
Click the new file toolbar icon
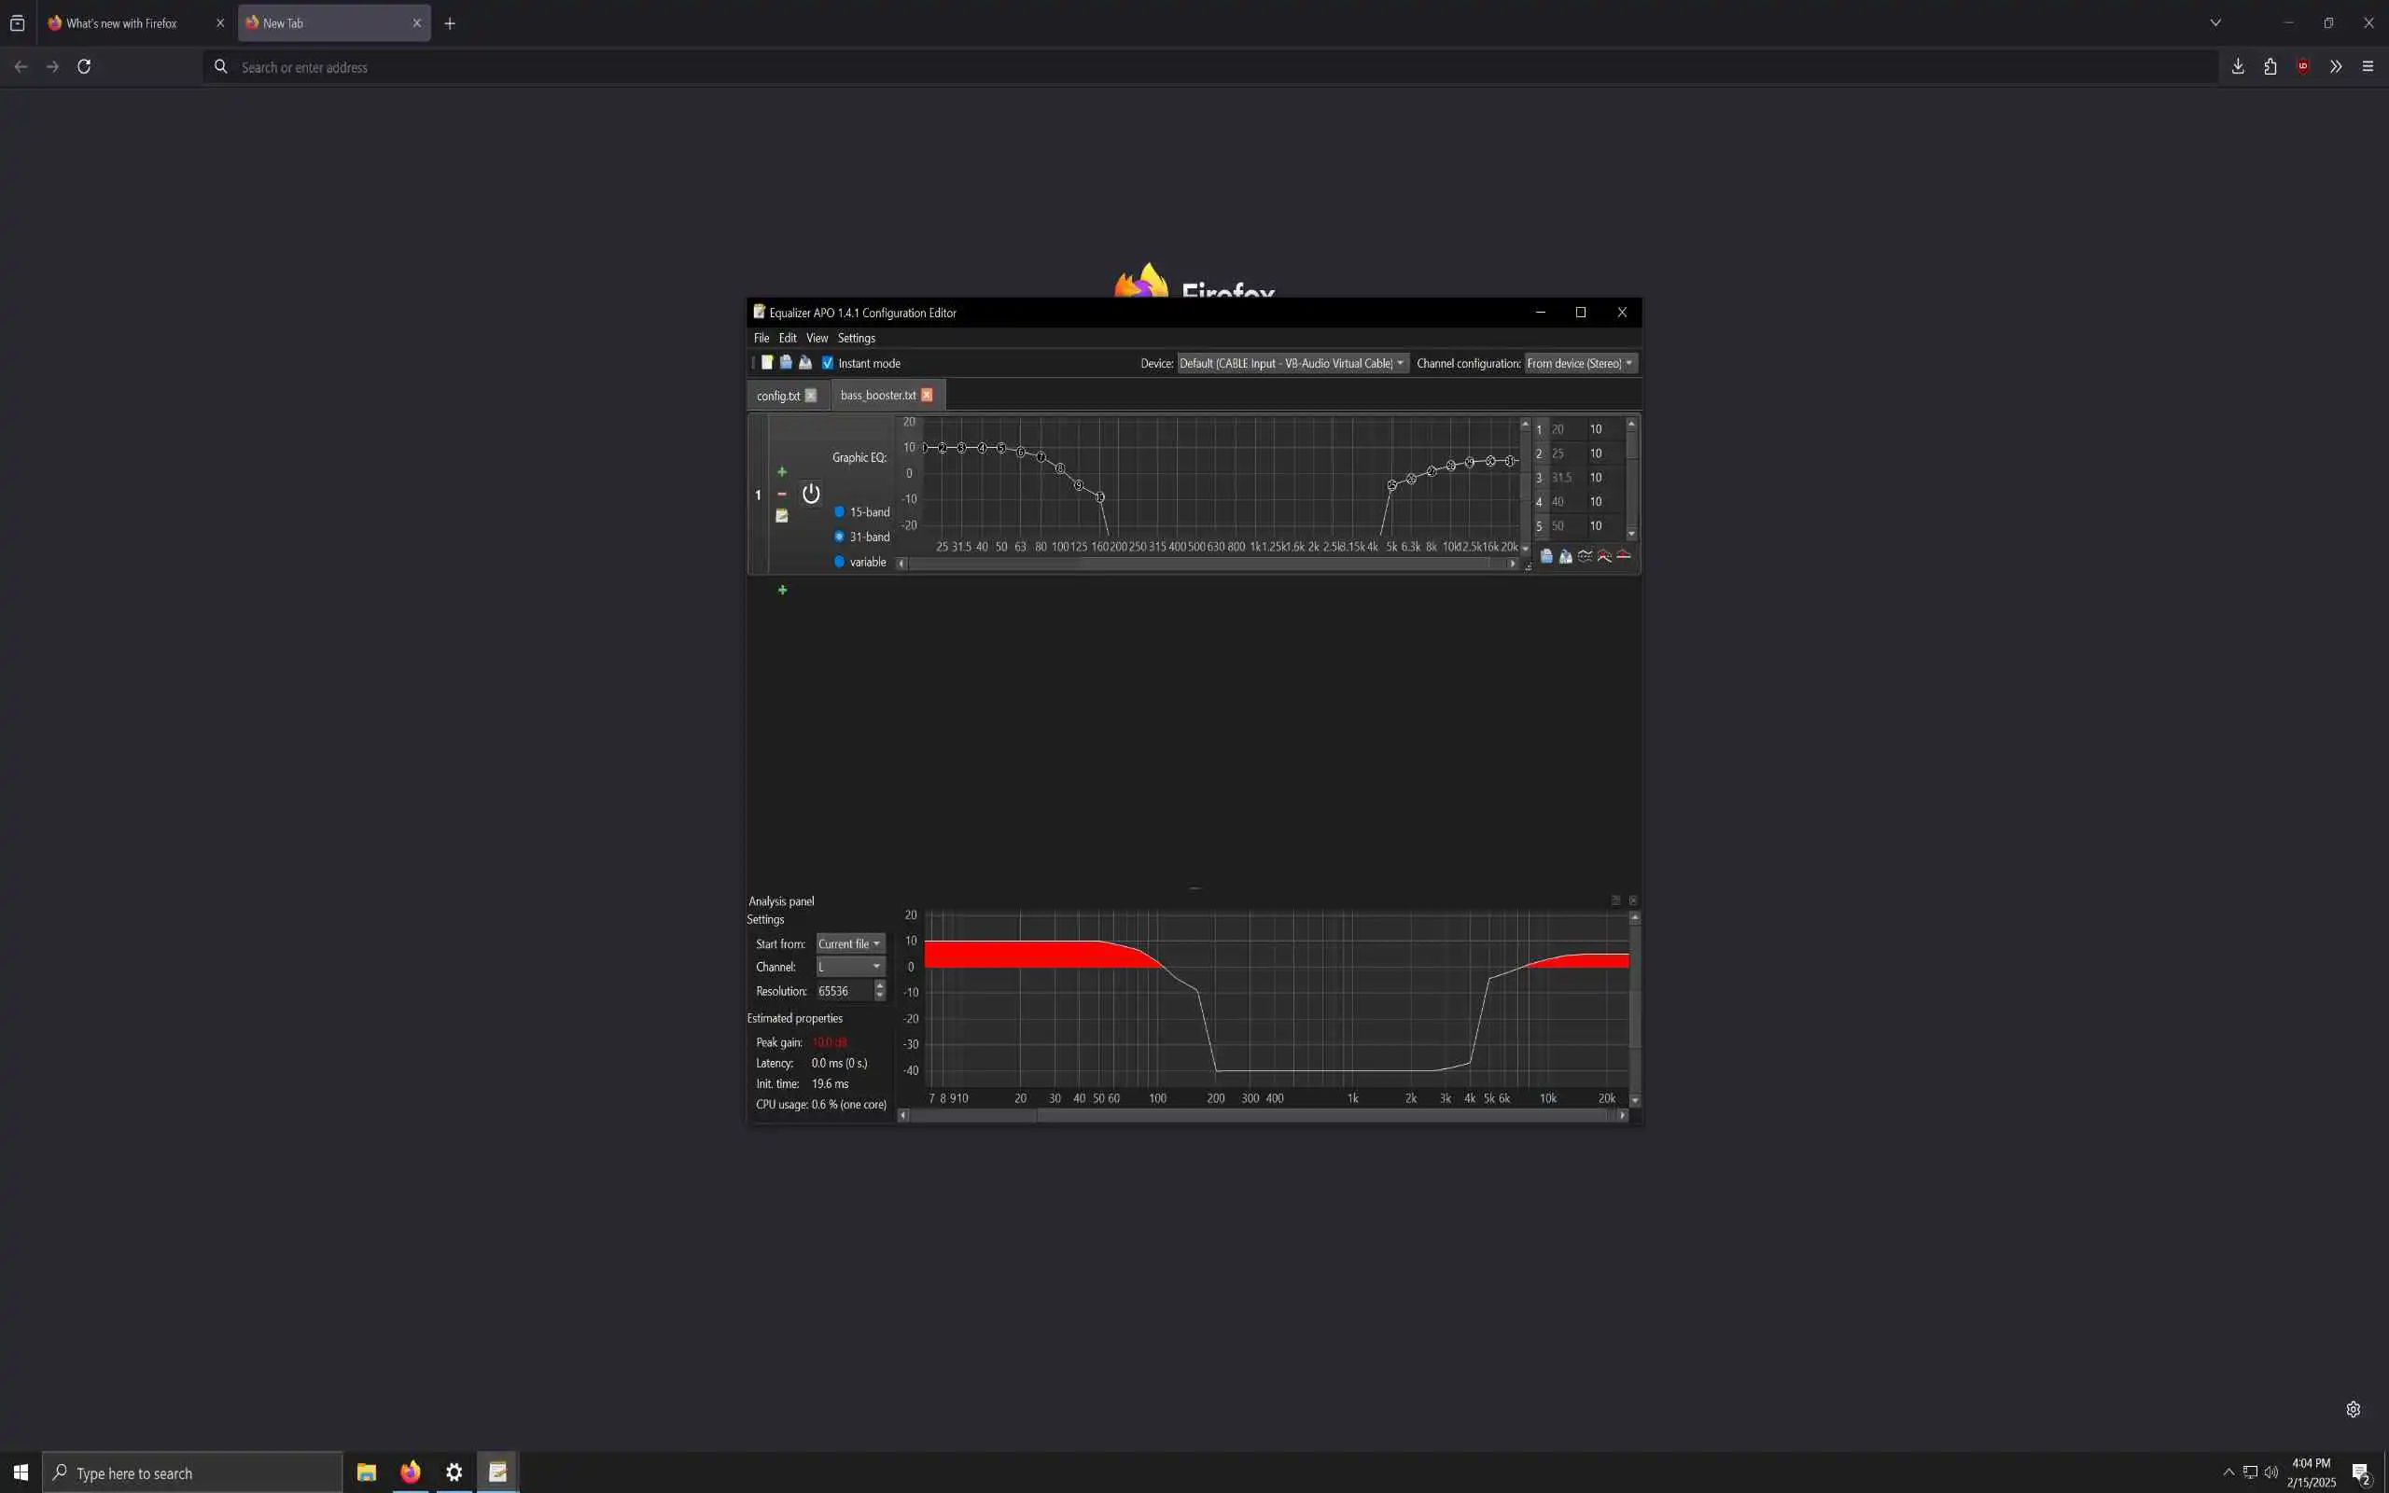coord(767,362)
